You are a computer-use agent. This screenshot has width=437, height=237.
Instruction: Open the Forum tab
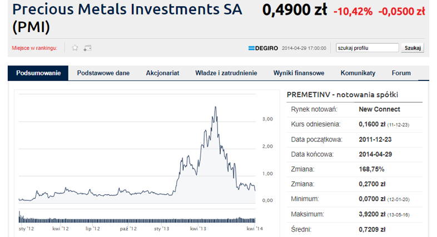pyautogui.click(x=401, y=73)
